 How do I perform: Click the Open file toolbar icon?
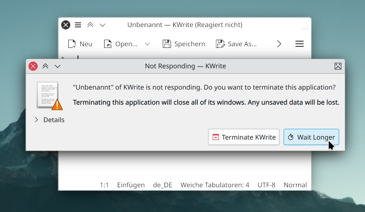(108, 44)
